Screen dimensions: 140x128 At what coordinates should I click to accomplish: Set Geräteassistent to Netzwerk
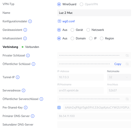click(x=88, y=30)
